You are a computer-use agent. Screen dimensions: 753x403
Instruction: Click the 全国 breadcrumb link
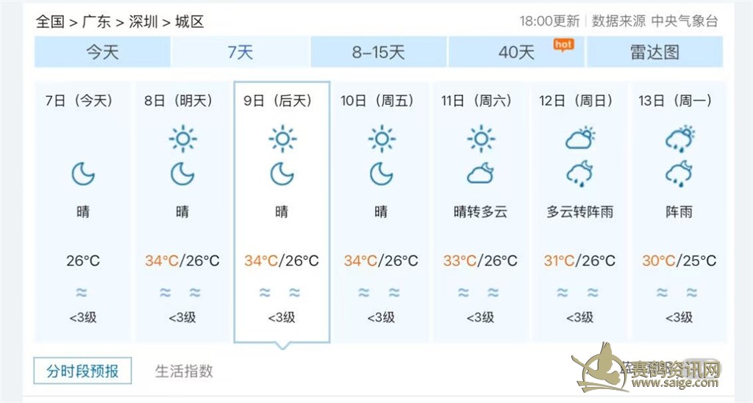[x=50, y=21]
